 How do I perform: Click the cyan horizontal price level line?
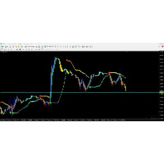(80, 93)
